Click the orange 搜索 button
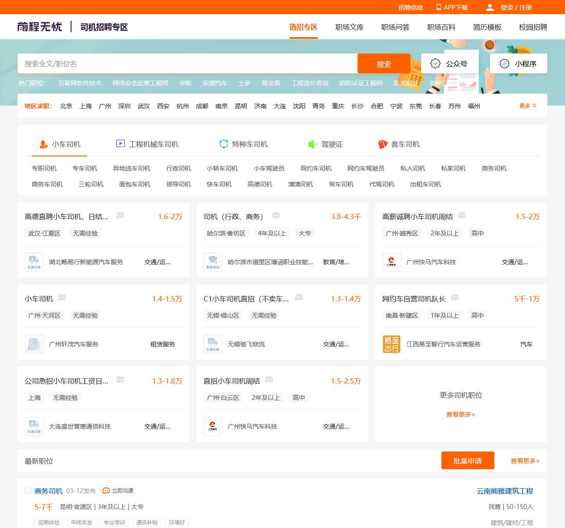This screenshot has height=528, width=565. 384,64
